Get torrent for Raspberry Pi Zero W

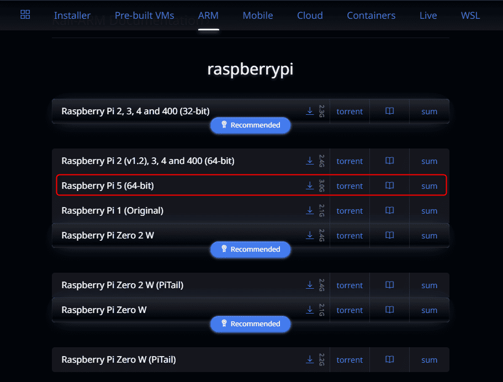(x=350, y=310)
